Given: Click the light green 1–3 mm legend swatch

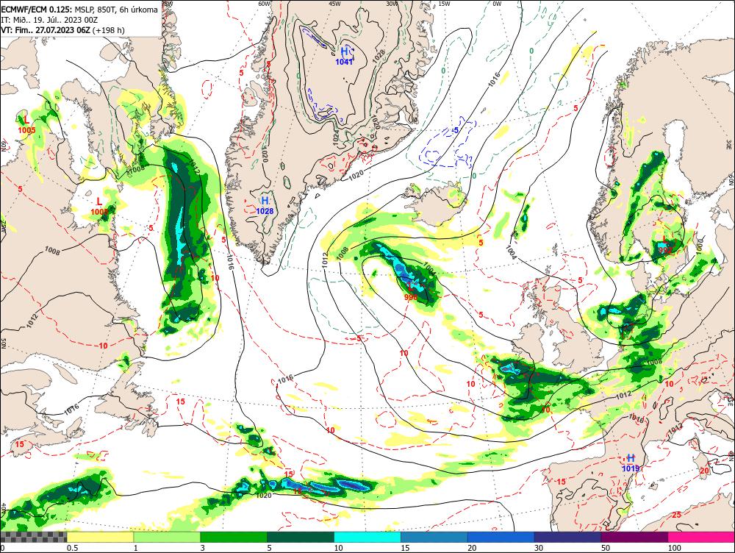Looking at the screenshot, I should [x=167, y=537].
